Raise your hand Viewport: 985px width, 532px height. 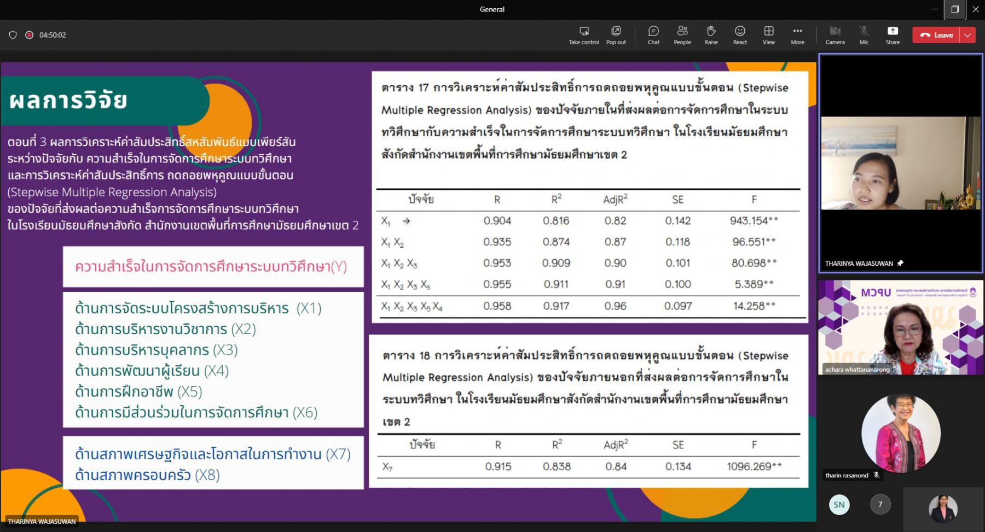[x=711, y=35]
